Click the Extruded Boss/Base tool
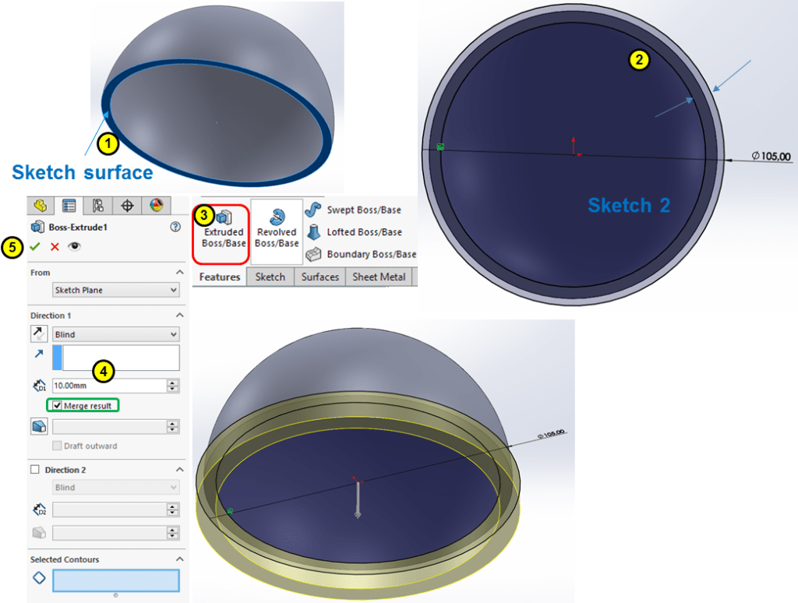This screenshot has height=603, width=798. [x=223, y=231]
